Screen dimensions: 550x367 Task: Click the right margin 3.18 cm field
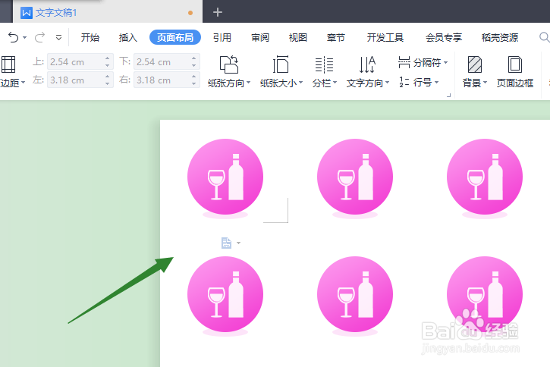(x=162, y=80)
